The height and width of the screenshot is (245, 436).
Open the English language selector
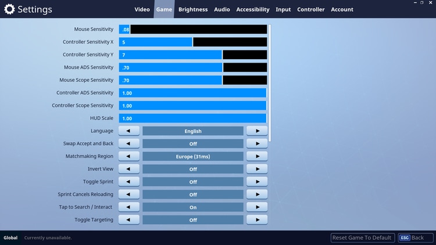tap(193, 131)
